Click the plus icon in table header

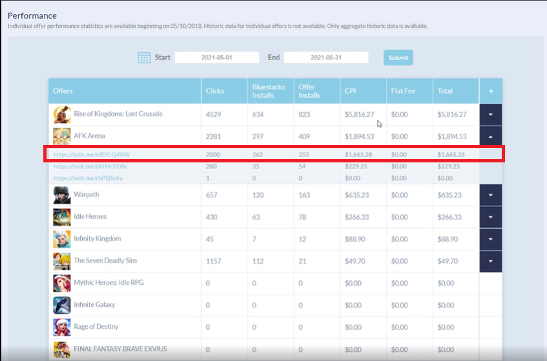click(x=491, y=91)
